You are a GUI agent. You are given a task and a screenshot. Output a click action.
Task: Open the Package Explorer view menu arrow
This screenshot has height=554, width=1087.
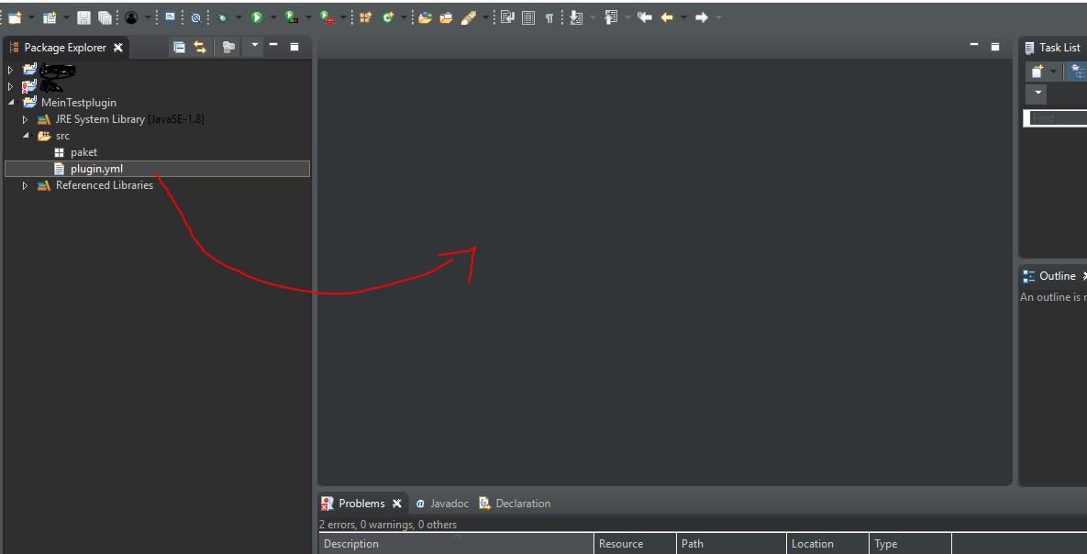[254, 46]
